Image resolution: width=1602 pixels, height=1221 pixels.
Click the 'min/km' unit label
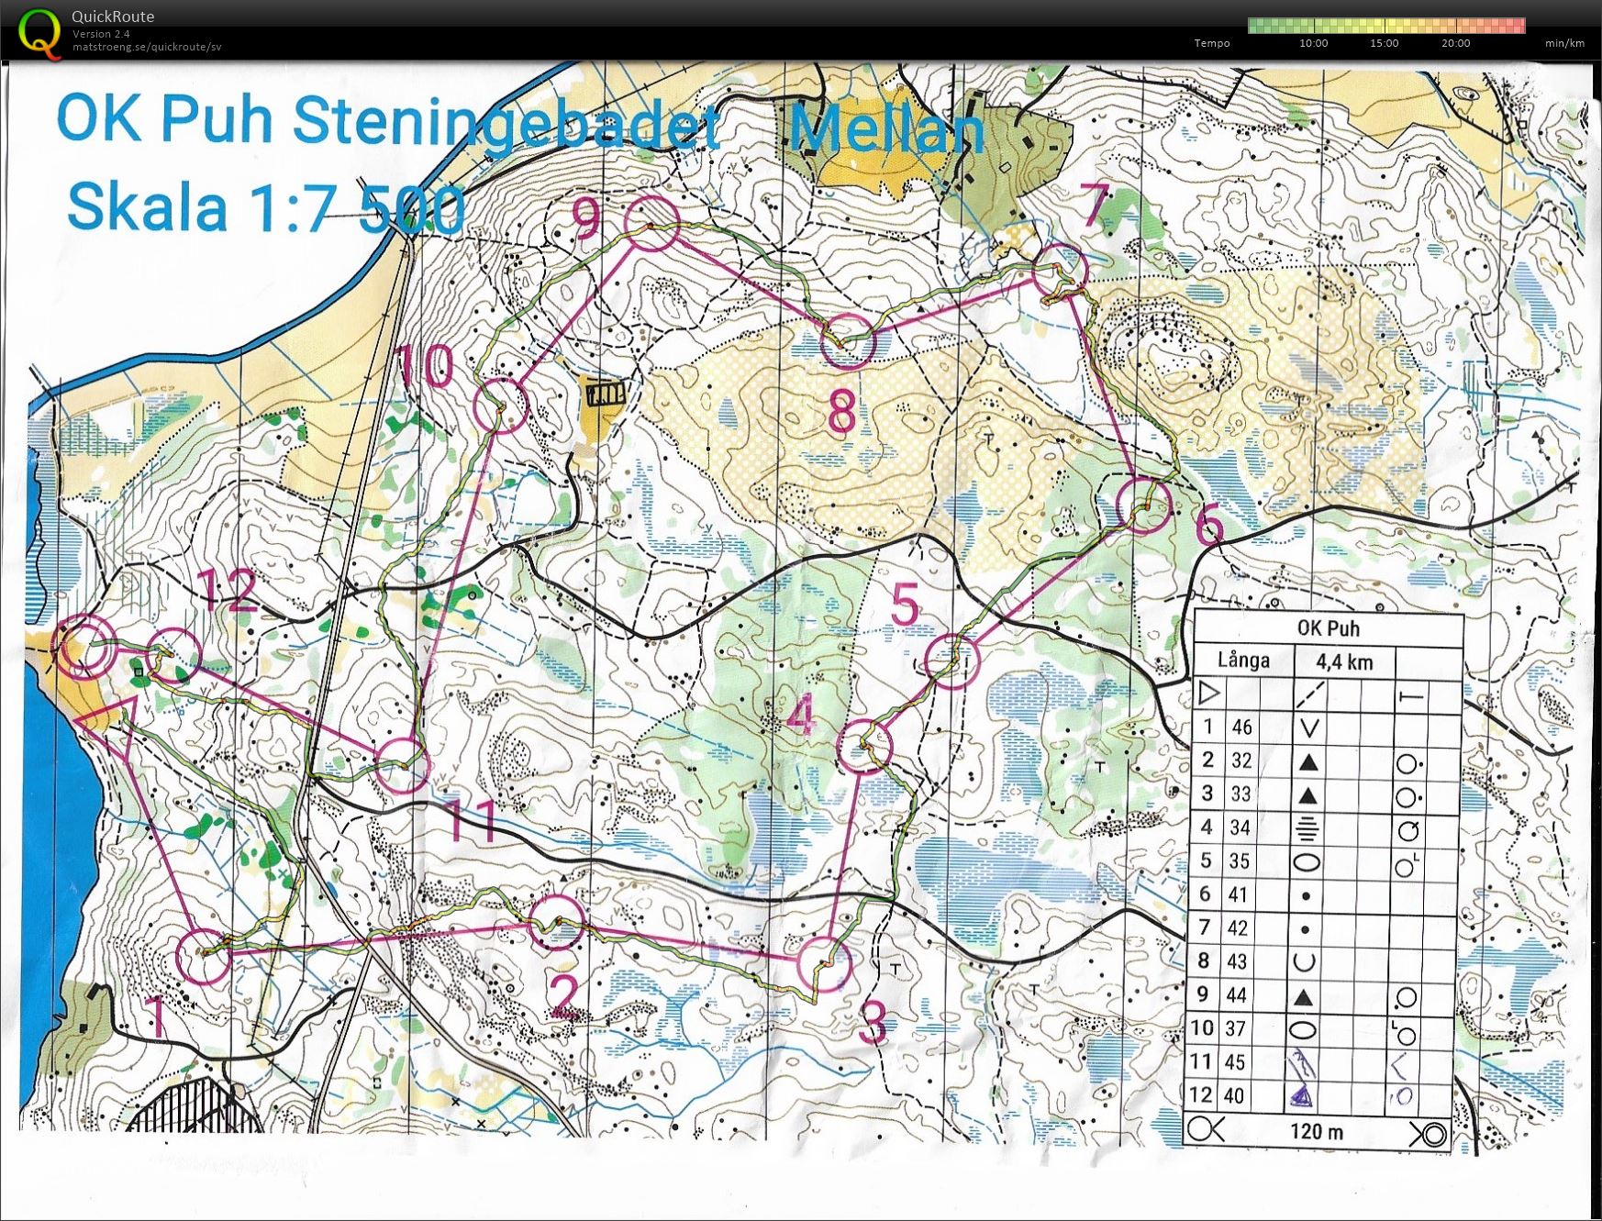click(1563, 43)
